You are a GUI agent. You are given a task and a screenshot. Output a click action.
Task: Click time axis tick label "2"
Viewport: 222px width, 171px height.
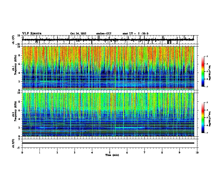point(57,153)
